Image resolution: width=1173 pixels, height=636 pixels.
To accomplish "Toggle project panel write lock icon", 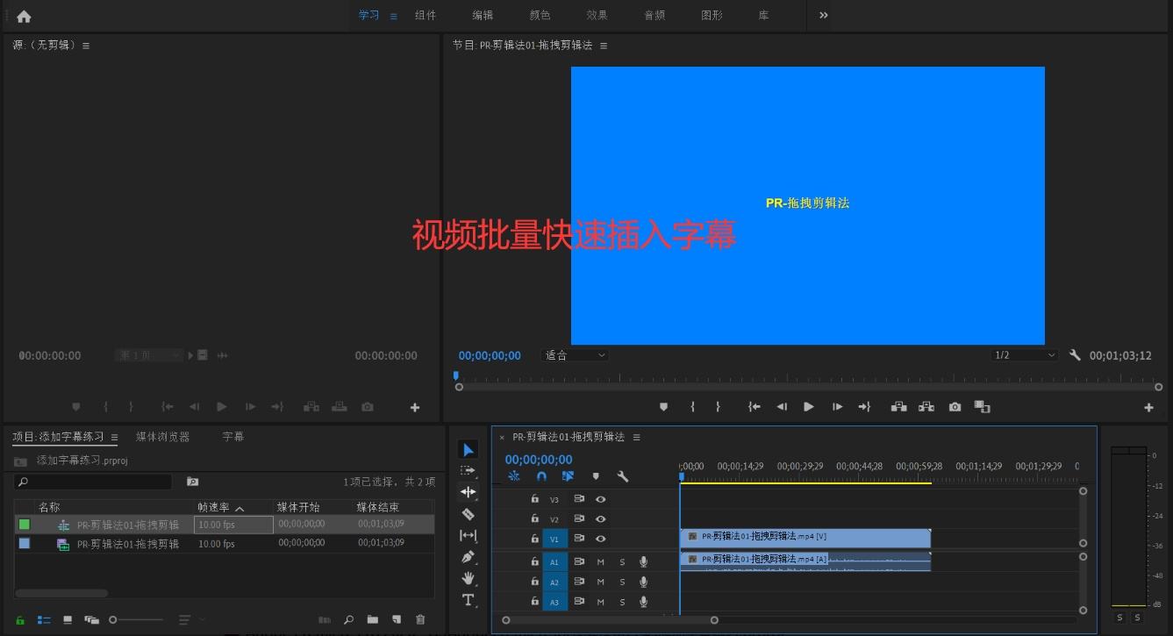I will tap(20, 620).
